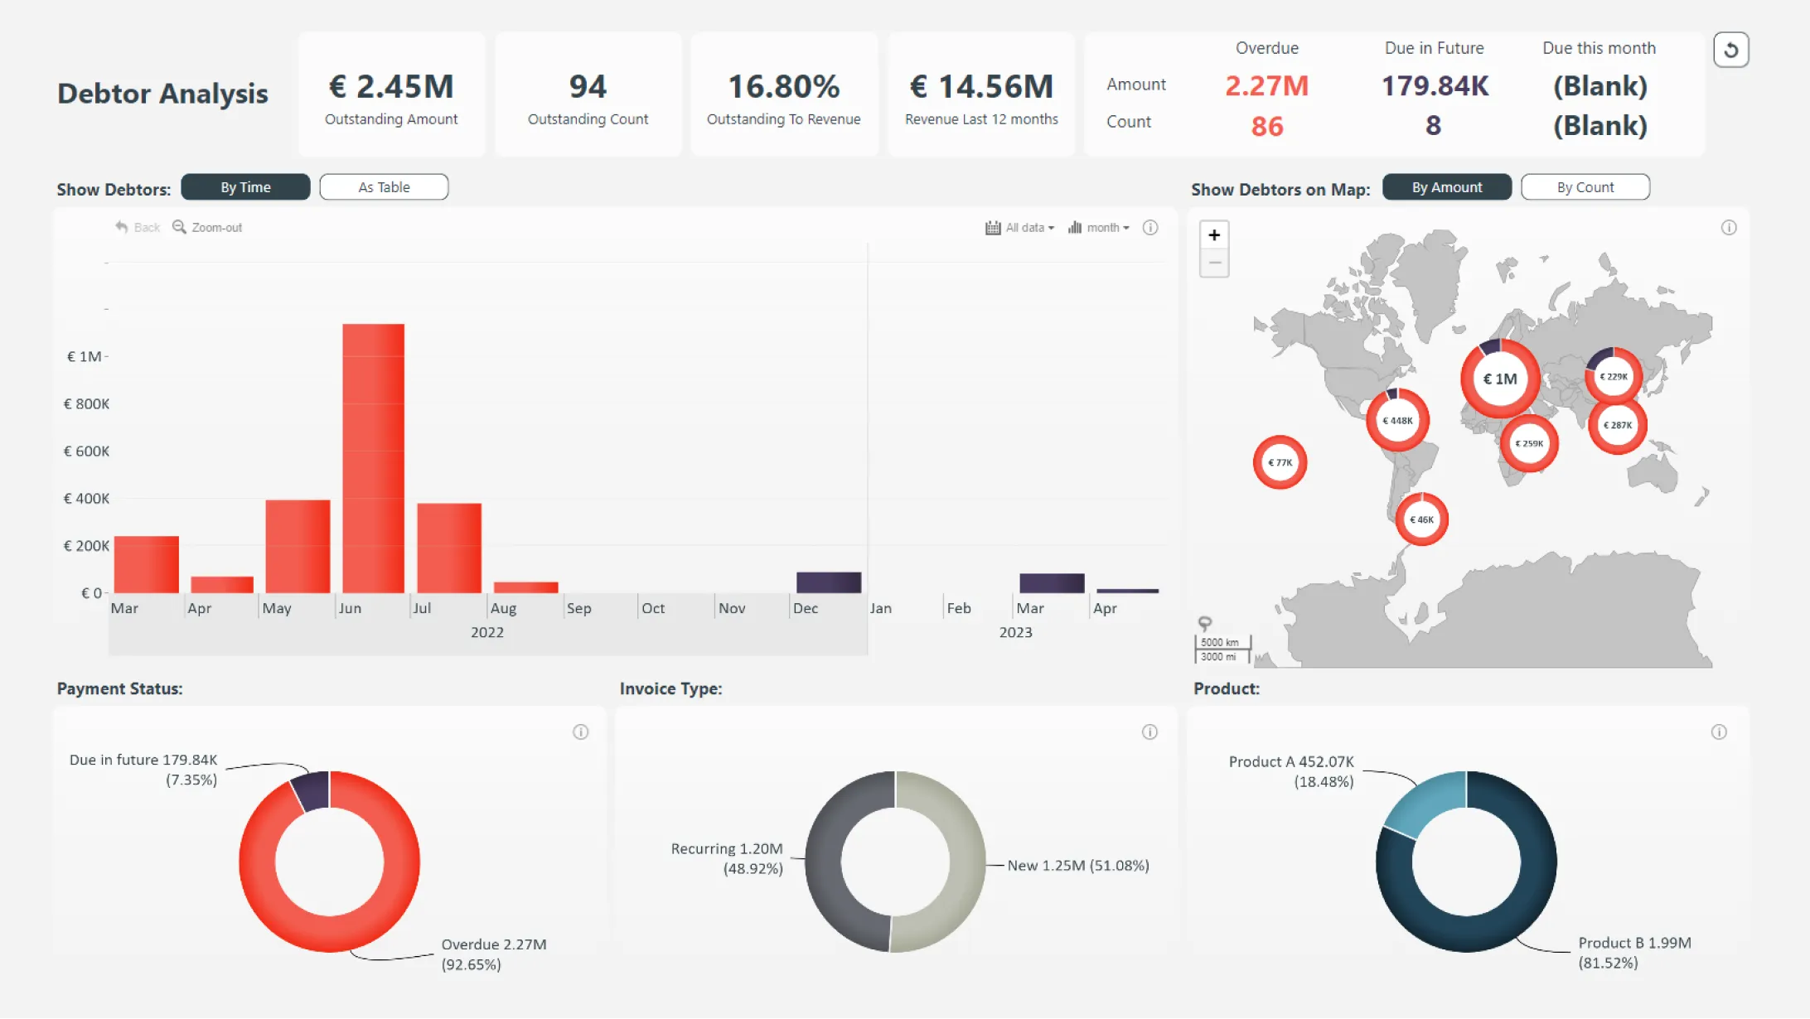The image size is (1810, 1019).
Task: Enable the By Time debtor view
Action: 245,186
